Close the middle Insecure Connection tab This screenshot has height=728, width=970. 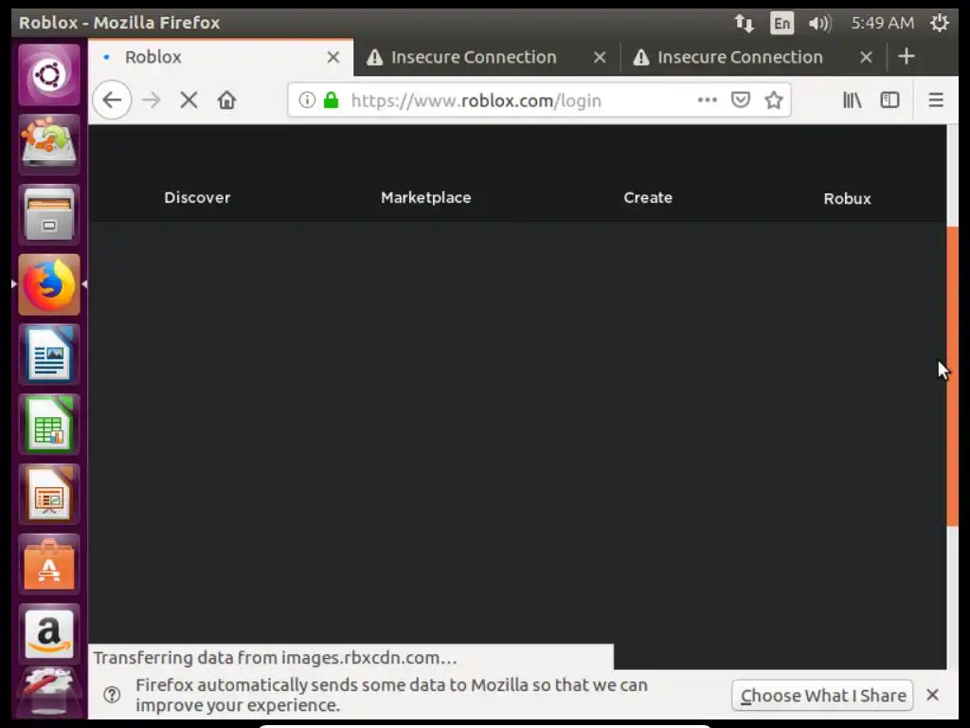tap(600, 57)
